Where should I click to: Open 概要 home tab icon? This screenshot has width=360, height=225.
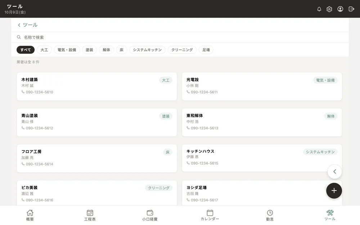click(30, 213)
